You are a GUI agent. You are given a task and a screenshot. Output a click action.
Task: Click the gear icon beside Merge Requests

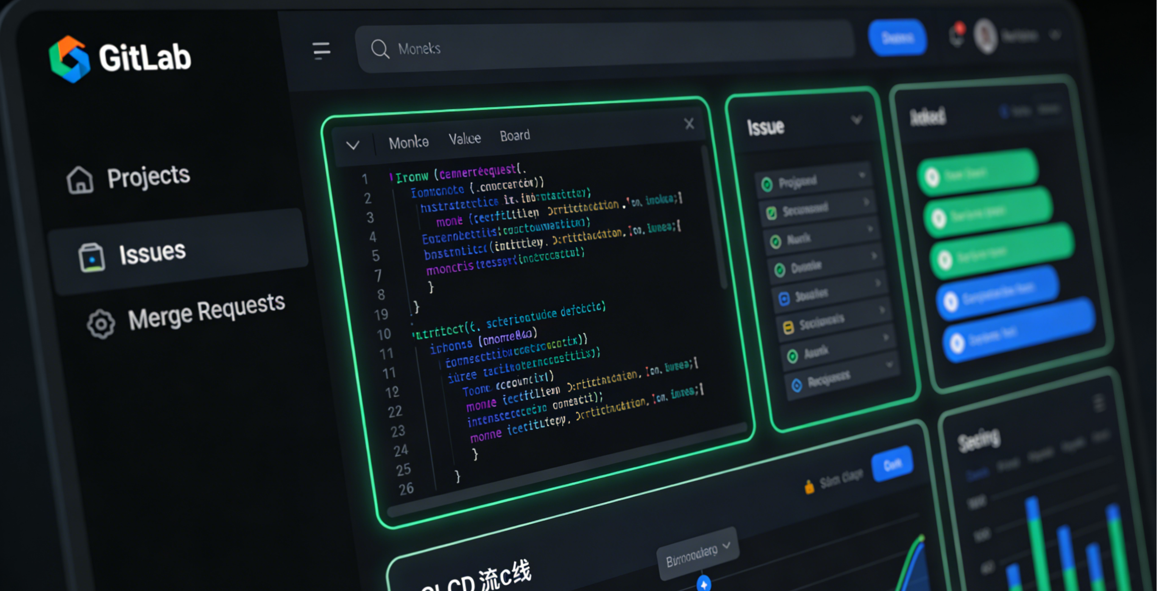(x=101, y=324)
